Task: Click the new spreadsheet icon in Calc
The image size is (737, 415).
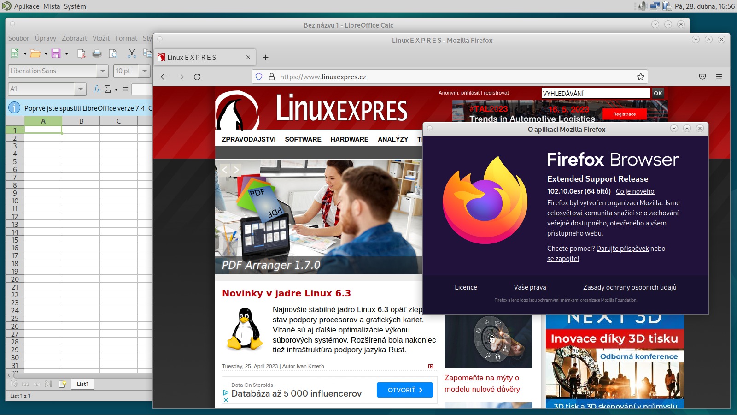Action: click(15, 53)
